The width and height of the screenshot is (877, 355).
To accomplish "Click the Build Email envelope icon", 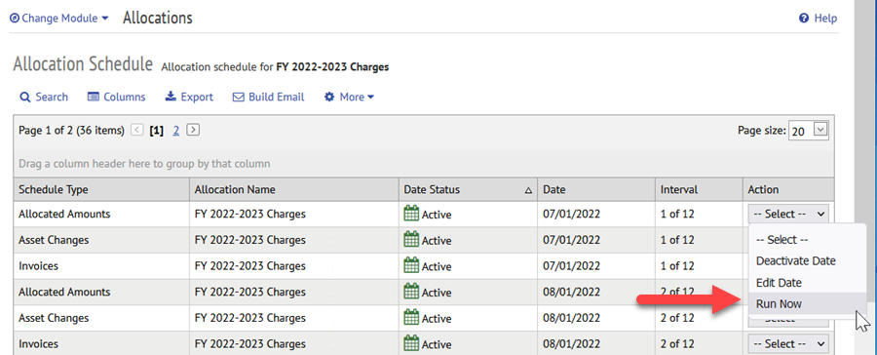I will (239, 97).
